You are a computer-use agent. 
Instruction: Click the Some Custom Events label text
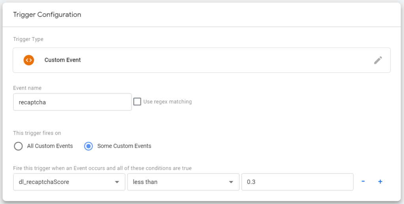tap(124, 146)
